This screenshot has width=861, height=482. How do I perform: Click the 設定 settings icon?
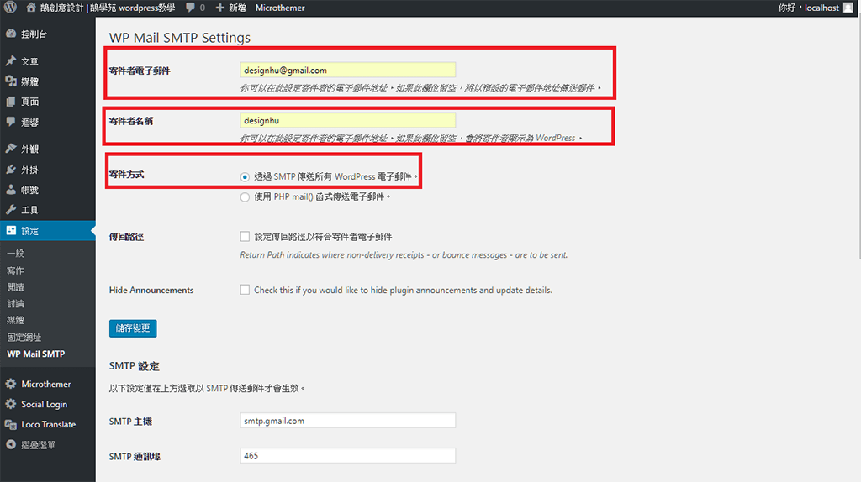(11, 231)
